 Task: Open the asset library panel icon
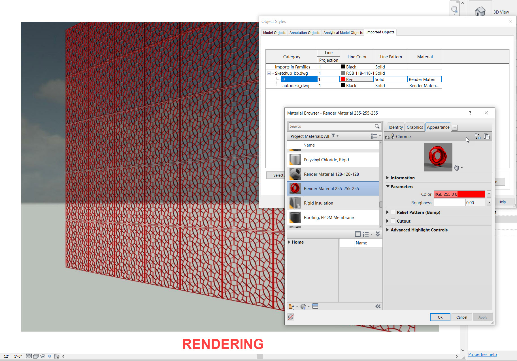tap(315, 306)
